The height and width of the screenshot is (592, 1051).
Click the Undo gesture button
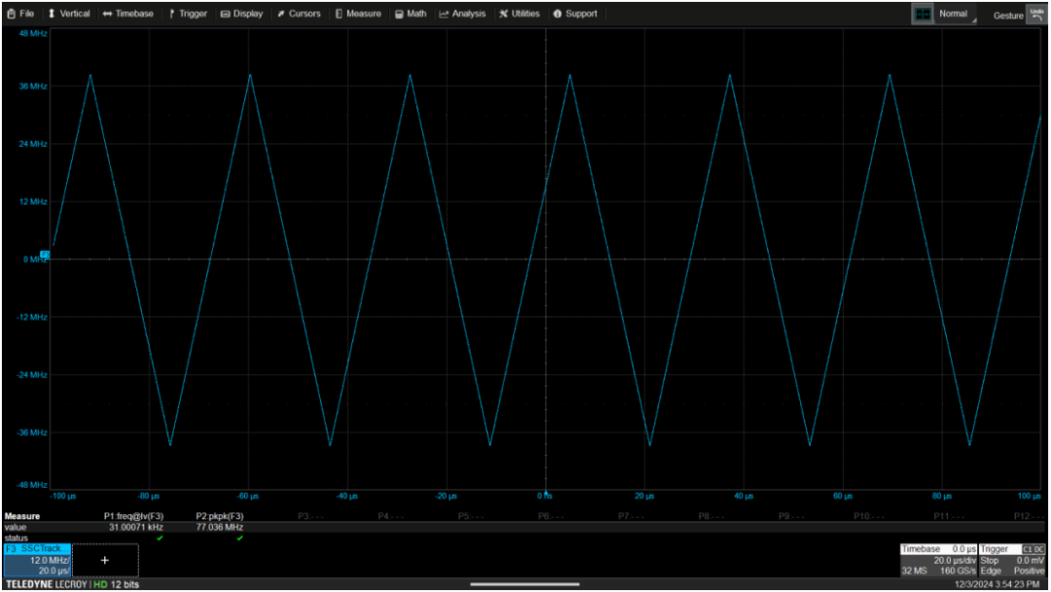pyautogui.click(x=1037, y=14)
